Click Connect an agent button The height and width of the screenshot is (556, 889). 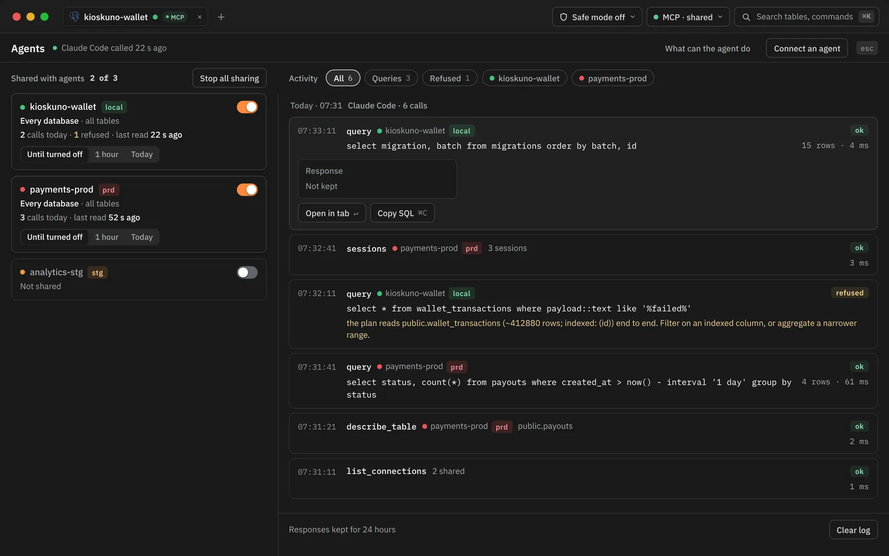(x=807, y=48)
